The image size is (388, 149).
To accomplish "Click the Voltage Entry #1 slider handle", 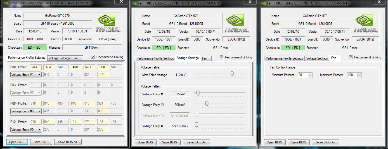I will pyautogui.click(x=207, y=104).
